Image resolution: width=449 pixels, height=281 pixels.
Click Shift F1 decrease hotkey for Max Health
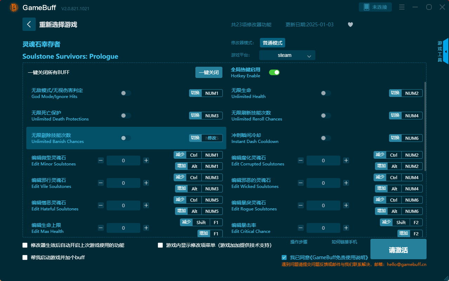(201, 222)
